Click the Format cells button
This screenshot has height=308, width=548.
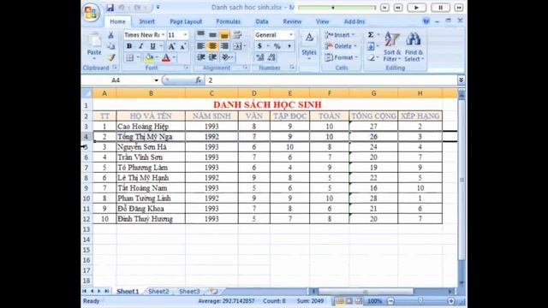click(x=341, y=57)
